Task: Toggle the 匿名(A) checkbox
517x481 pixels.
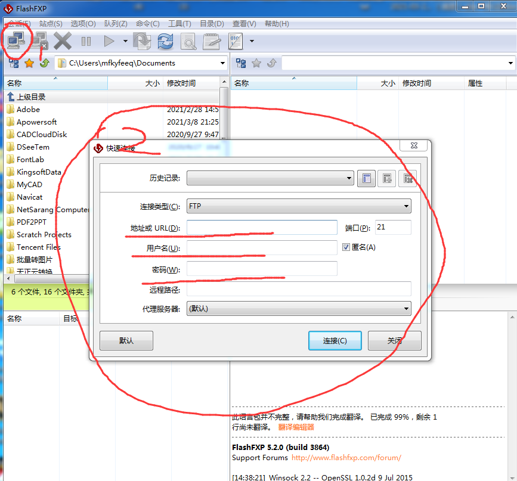Action: [346, 247]
